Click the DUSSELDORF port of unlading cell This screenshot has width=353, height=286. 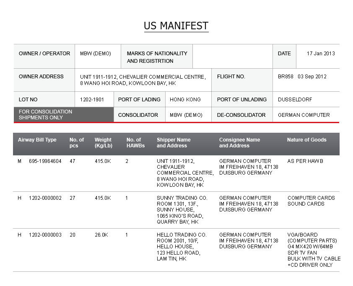(295, 99)
